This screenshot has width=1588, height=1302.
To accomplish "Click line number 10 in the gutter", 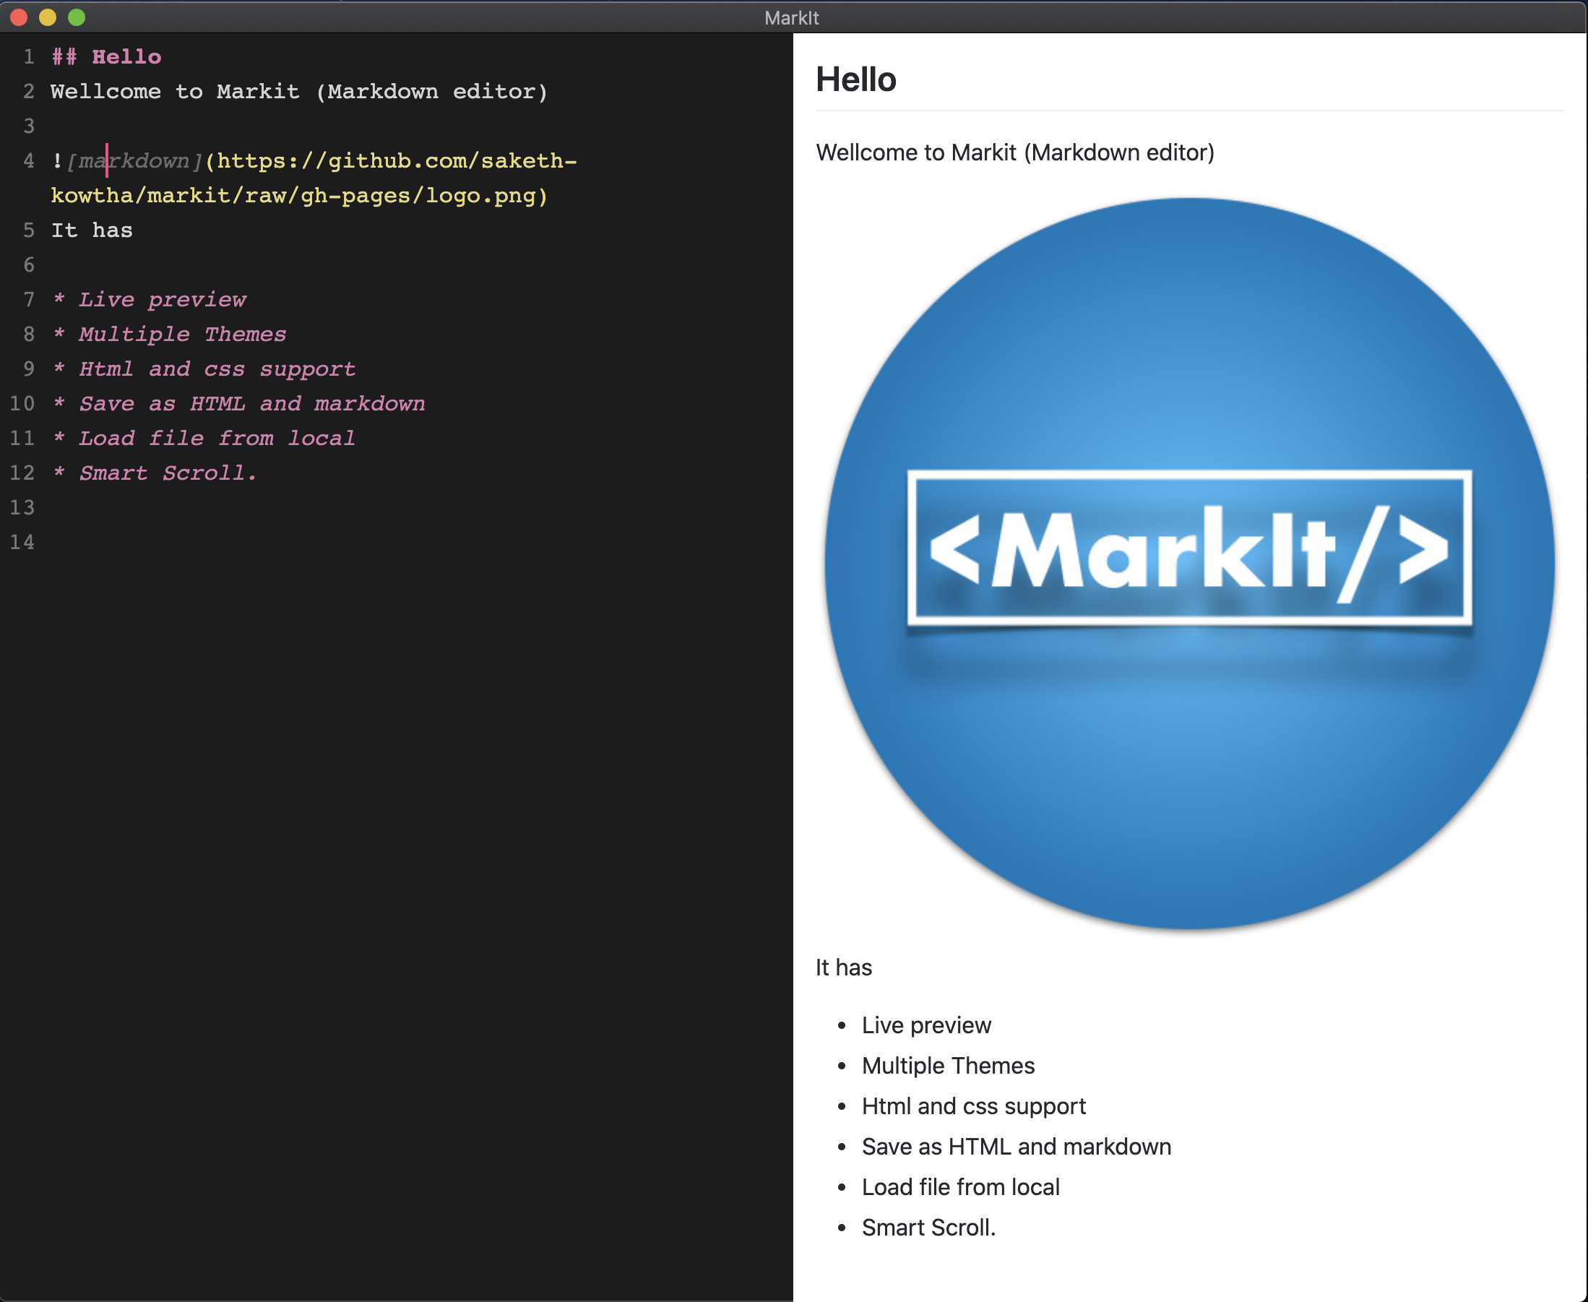I will (x=22, y=403).
